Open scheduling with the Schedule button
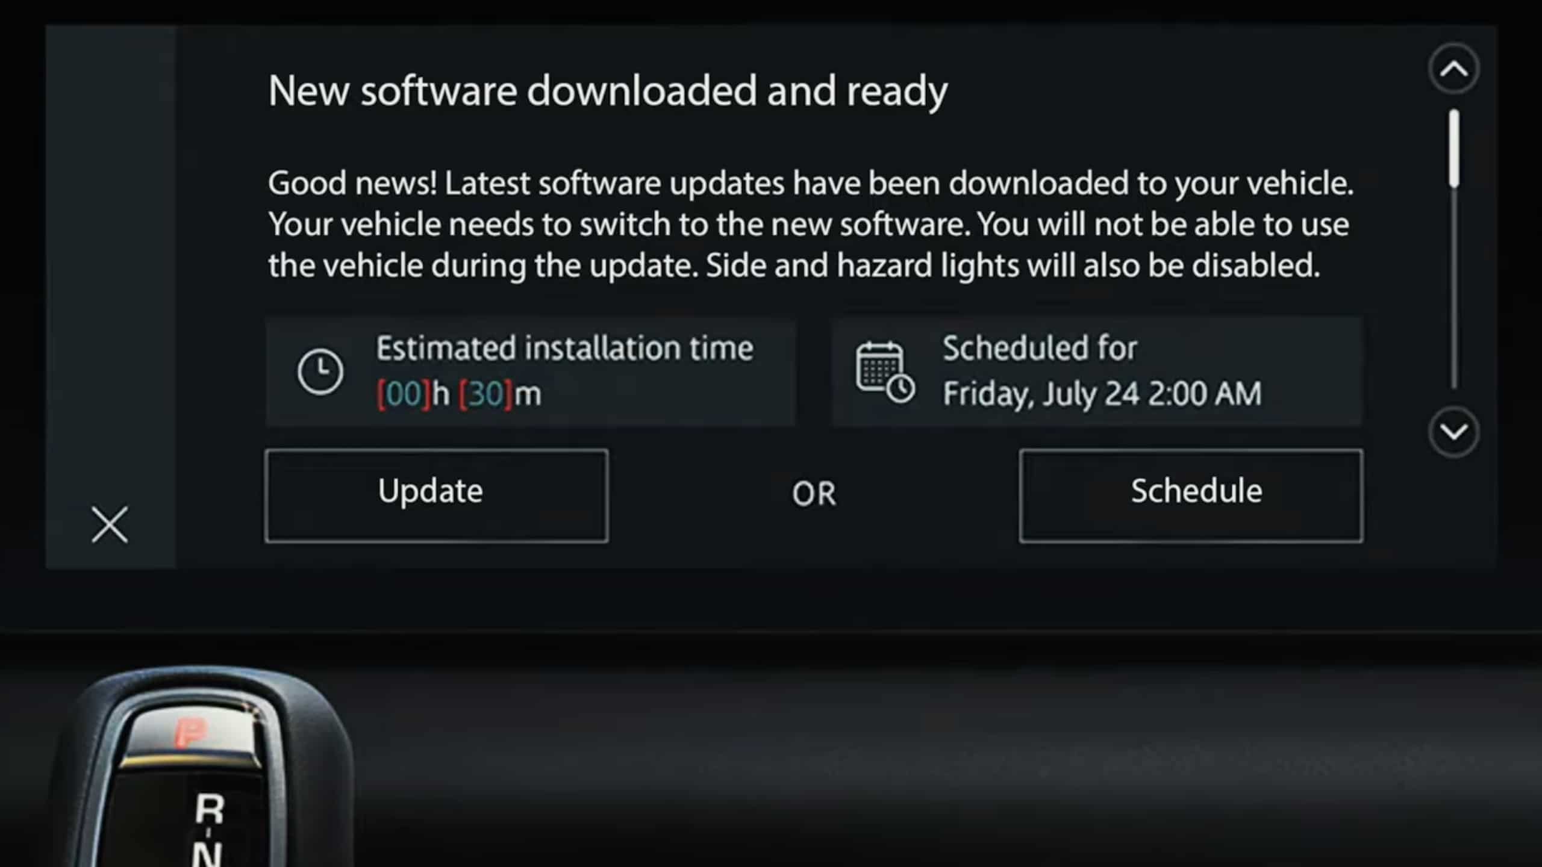This screenshot has width=1542, height=867. click(1191, 496)
